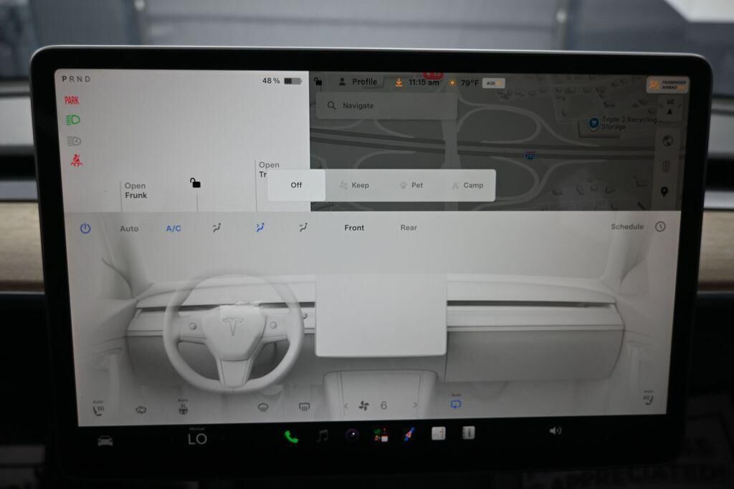Open the Music app icon

click(x=323, y=436)
